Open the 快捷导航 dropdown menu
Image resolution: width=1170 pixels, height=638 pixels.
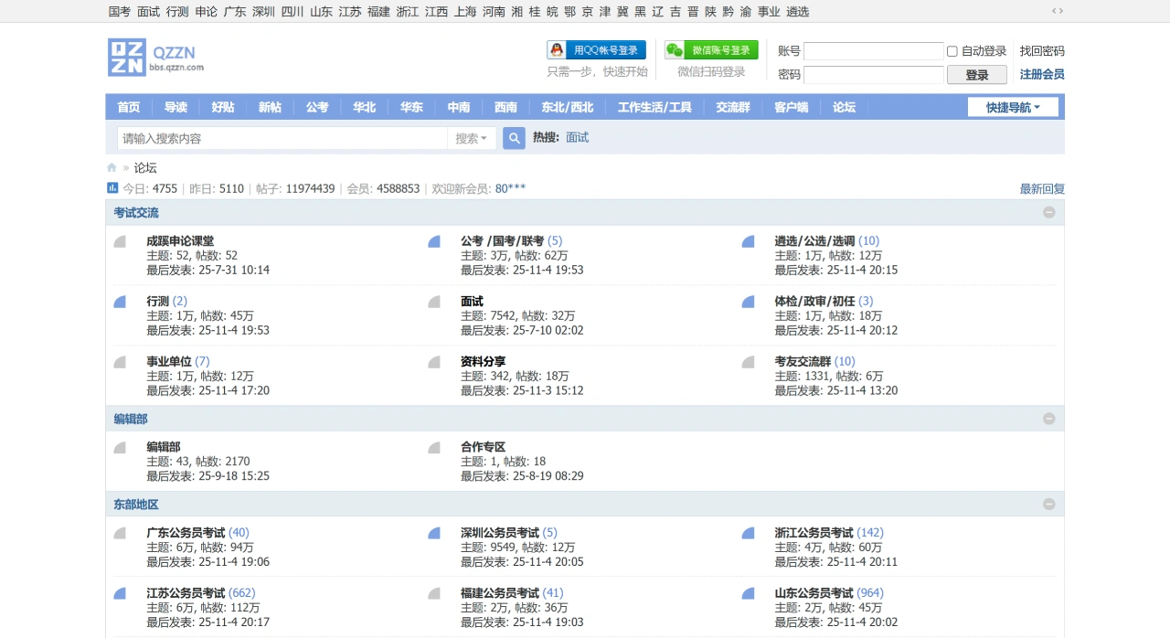pos(1012,106)
